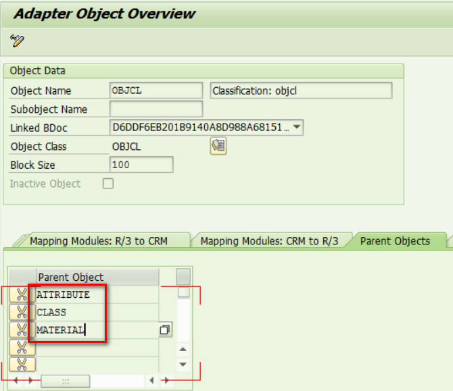Click scissors icon of last empty row

coord(22,365)
